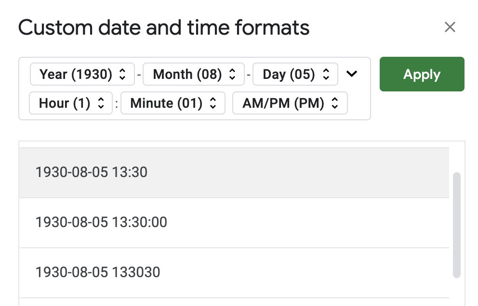478x306 pixels.
Task: Open the Year (1930) format options
Action: [76, 75]
